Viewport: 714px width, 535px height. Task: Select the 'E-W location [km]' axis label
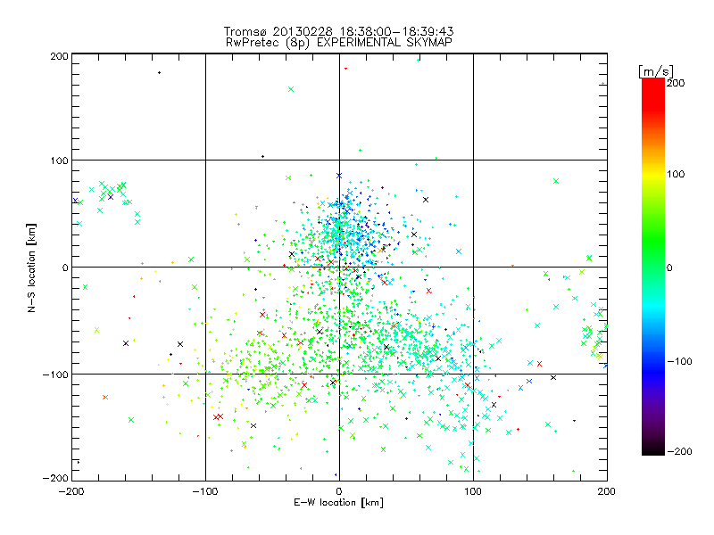(x=338, y=503)
